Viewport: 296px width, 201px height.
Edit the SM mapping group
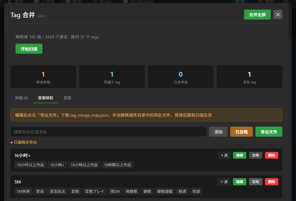pyautogui.click(x=239, y=182)
